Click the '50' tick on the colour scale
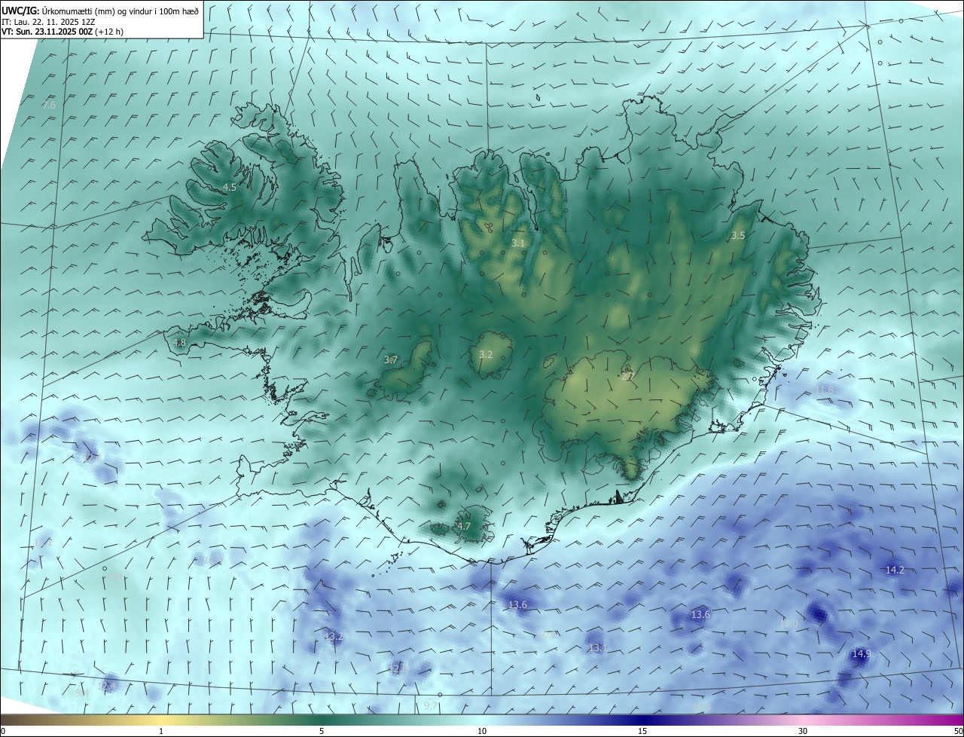 pyautogui.click(x=957, y=731)
